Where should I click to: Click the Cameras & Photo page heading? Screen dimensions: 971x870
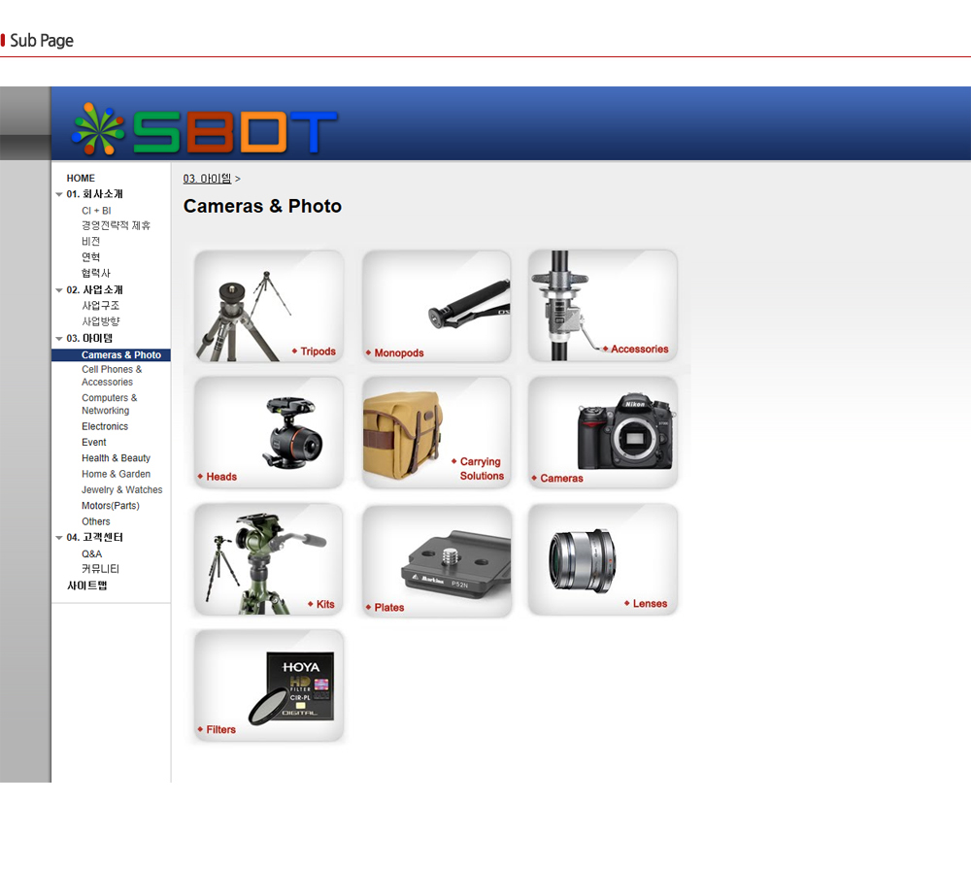[262, 206]
